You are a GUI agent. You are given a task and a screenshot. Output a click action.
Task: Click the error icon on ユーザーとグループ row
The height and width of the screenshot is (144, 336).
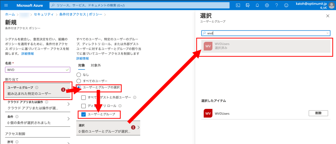pos(63,90)
